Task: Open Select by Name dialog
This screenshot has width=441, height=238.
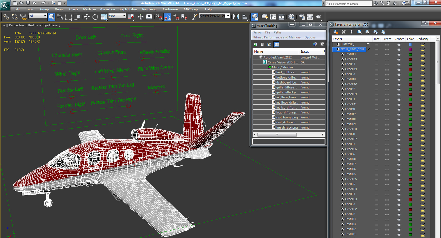Action: click(x=60, y=17)
